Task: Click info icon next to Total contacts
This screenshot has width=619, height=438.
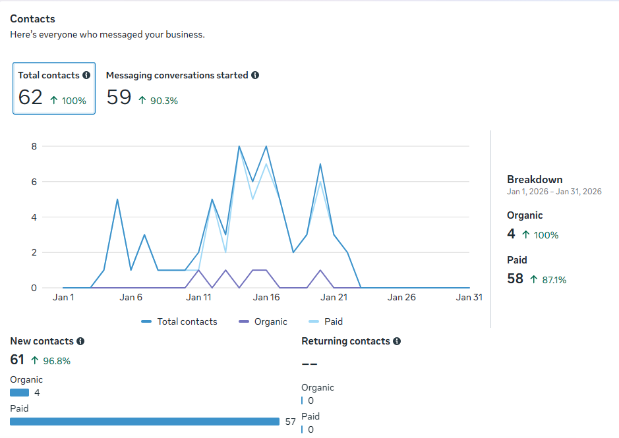Action: [x=86, y=75]
